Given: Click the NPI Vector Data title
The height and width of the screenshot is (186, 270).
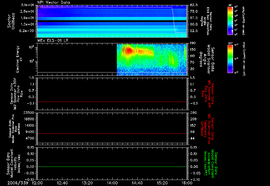Looking at the screenshot, I should coord(54,2).
